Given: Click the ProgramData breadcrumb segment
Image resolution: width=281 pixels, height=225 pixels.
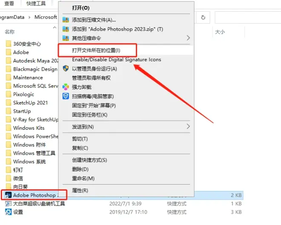Looking at the screenshot, I should [x=12, y=17].
